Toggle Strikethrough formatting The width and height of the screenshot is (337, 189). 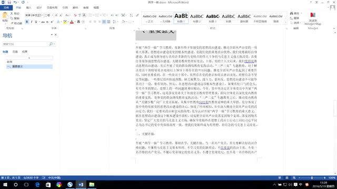[x=43, y=22]
